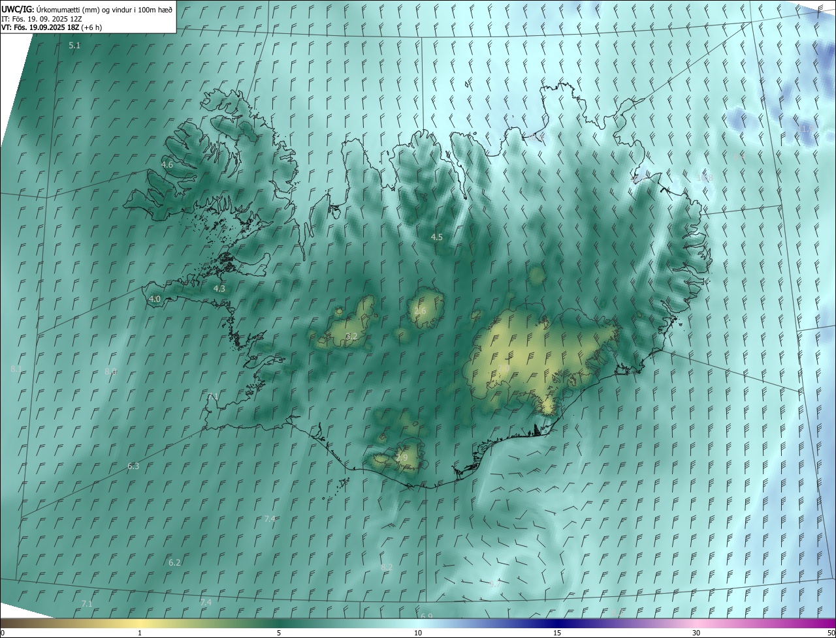Screen dimensions: 836x638
Task: Click the 8.1 value label over the sea
Action: (x=16, y=369)
